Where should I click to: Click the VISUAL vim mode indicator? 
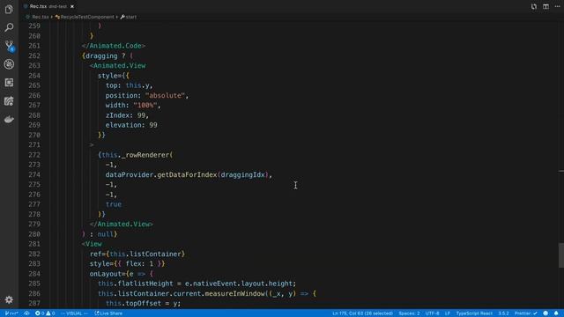pos(74,313)
